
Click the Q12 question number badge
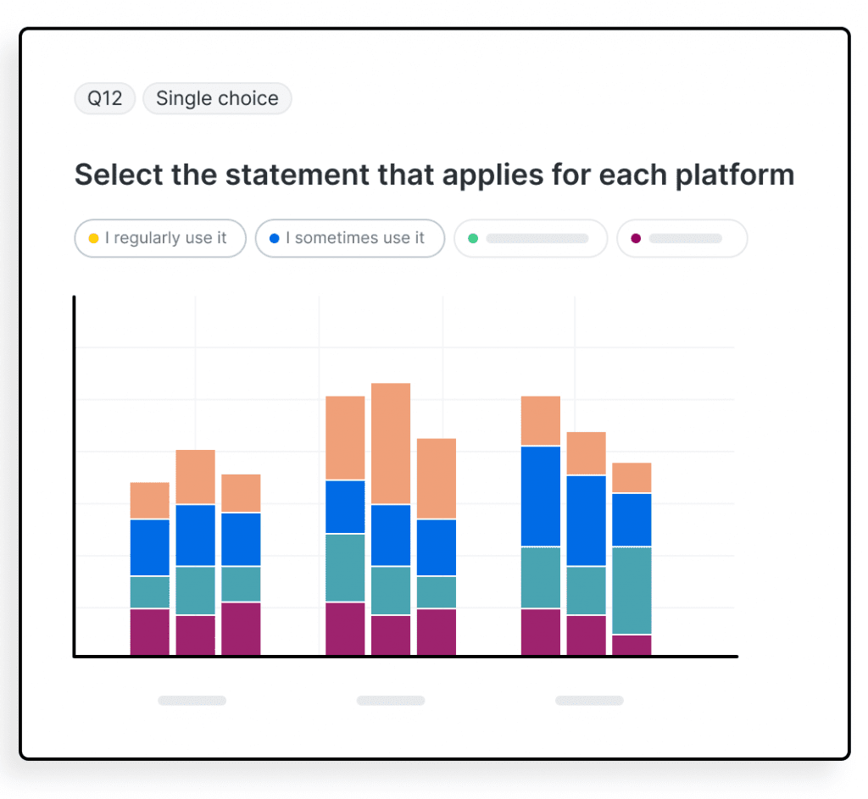tap(105, 98)
